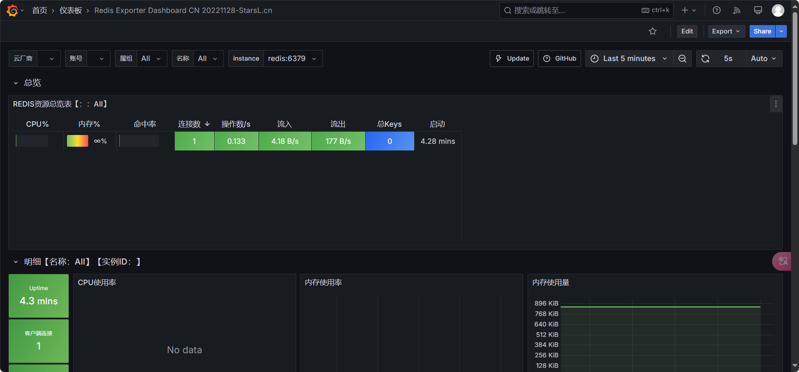This screenshot has height=372, width=799.
Task: Select the 5s refresh interval
Action: (x=728, y=59)
